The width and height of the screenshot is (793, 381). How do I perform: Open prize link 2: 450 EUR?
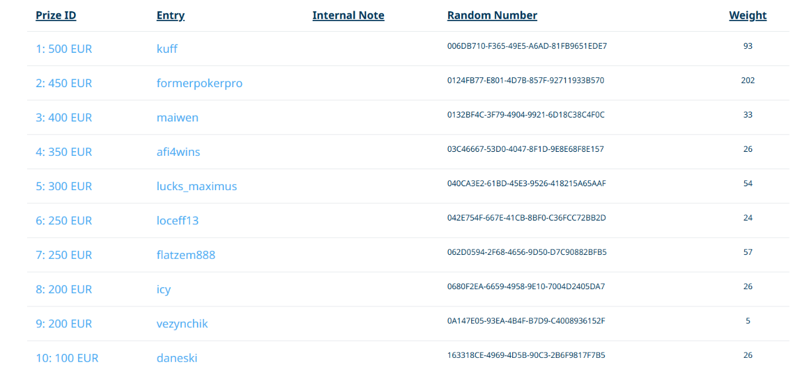point(63,83)
